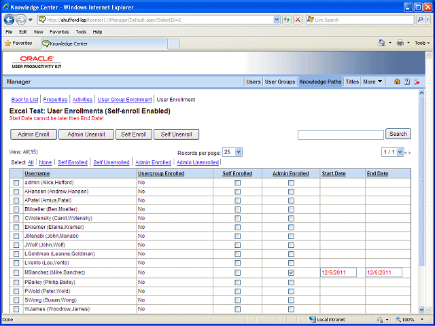The image size is (435, 326).
Task: Open the Tools dropdown in the command bar
Action: point(422,43)
